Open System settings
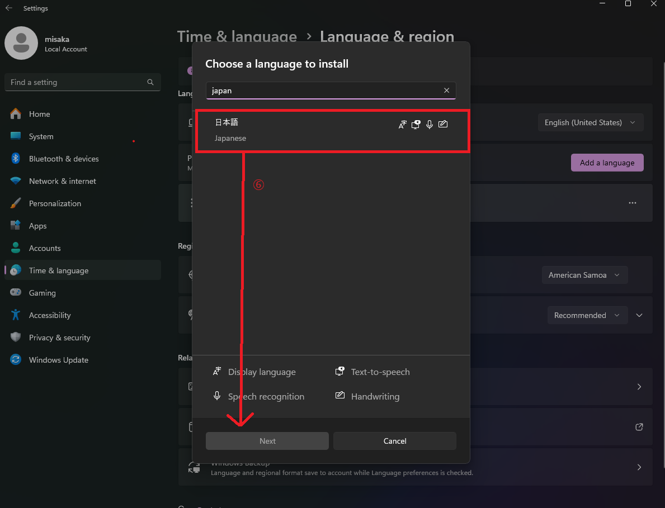The image size is (665, 508). pyautogui.click(x=83, y=136)
